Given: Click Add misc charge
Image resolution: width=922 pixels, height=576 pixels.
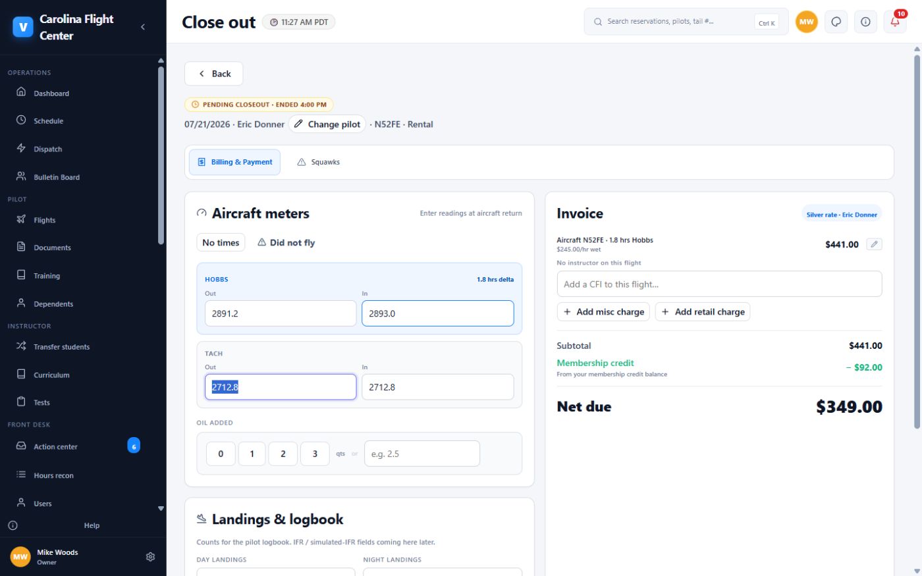Looking at the screenshot, I should tap(603, 311).
